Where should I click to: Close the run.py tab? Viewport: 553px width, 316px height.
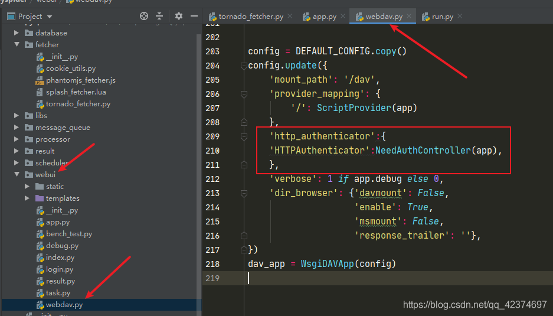460,16
